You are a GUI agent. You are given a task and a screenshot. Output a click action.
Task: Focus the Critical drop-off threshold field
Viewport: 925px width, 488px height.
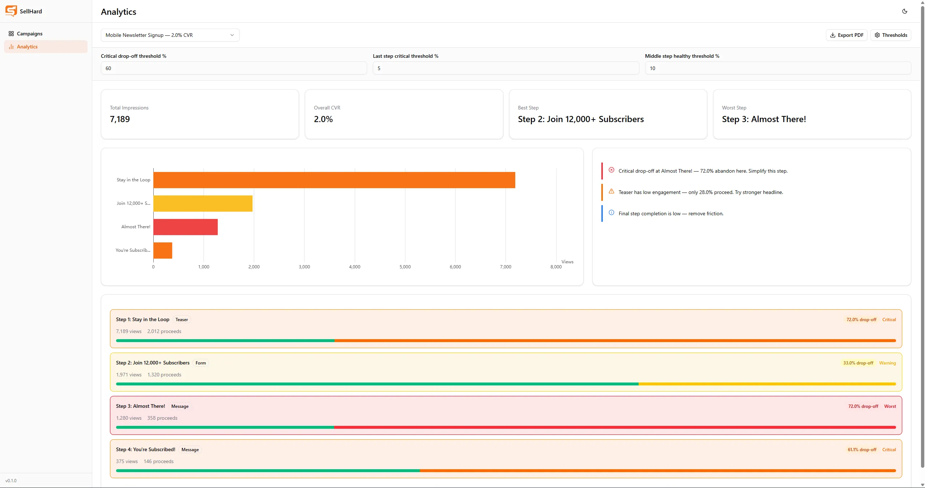click(x=234, y=68)
